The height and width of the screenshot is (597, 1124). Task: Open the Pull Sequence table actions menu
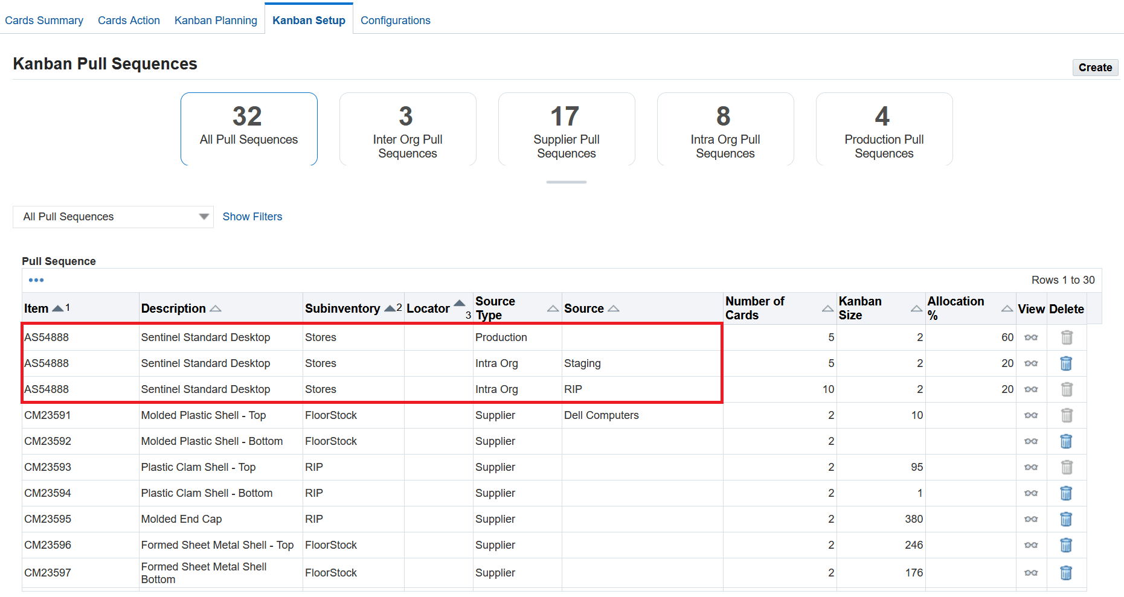[36, 279]
